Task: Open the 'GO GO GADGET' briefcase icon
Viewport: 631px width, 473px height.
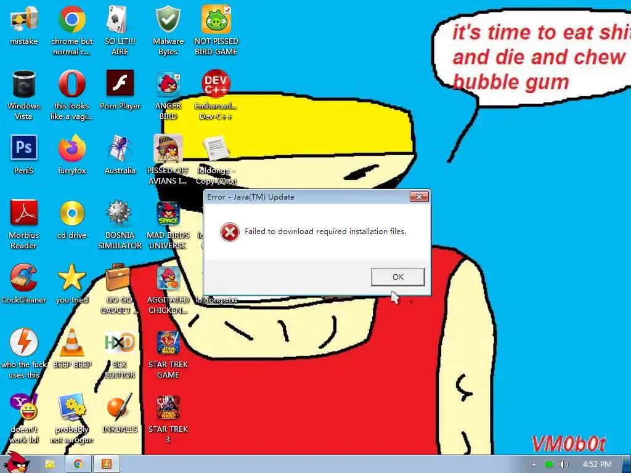Action: [119, 289]
